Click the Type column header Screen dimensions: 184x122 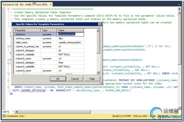[x=49, y=30]
